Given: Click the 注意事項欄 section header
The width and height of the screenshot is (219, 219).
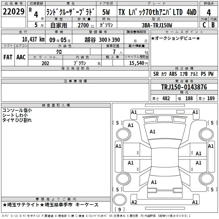Looking at the screenshot, I should 75,81.
